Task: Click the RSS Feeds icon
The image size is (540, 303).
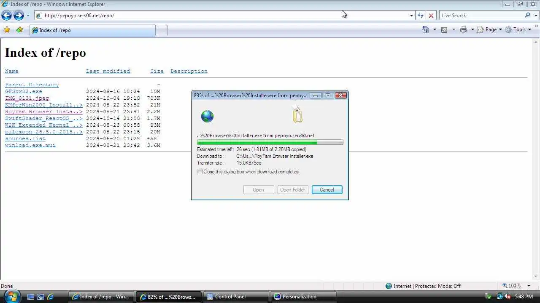Action: point(444,29)
